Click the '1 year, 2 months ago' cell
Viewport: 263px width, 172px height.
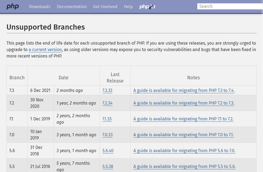point(77,103)
